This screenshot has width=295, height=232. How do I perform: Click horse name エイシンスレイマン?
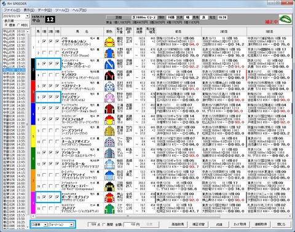pos(74,108)
